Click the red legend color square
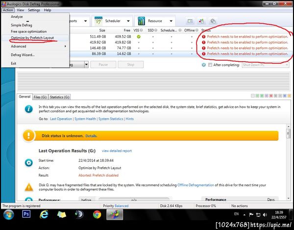The height and width of the screenshot is (230, 294). [271, 96]
